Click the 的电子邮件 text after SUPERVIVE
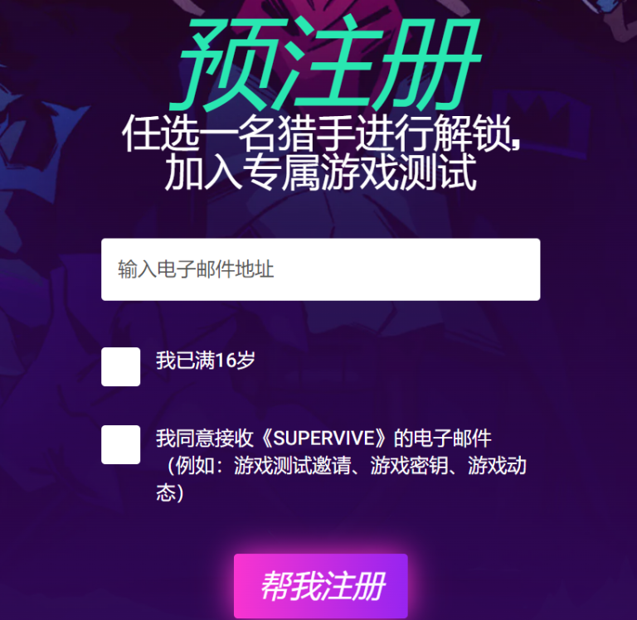This screenshot has width=637, height=620. click(x=443, y=438)
